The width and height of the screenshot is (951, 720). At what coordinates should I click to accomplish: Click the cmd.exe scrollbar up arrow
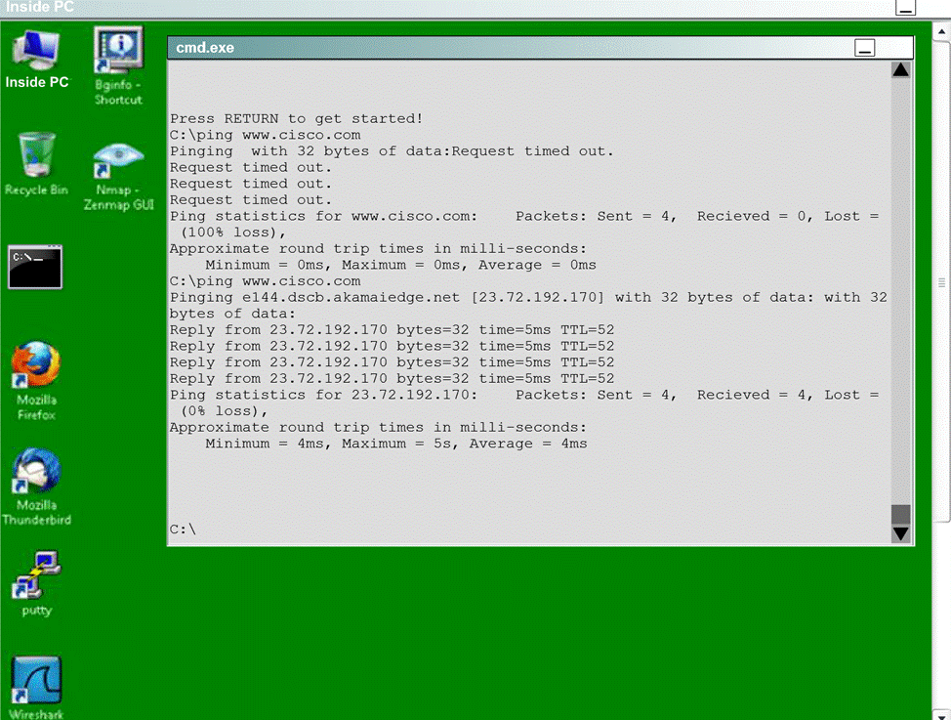click(x=901, y=70)
